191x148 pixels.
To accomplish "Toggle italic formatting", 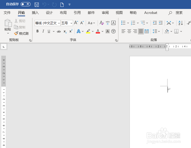I will (x=43, y=31).
